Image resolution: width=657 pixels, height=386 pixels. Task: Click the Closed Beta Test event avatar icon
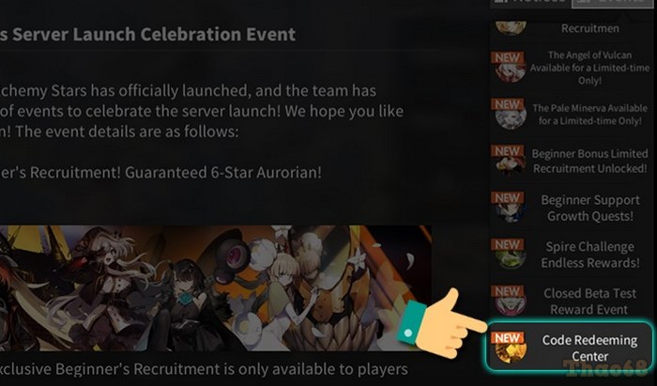pyautogui.click(x=511, y=301)
